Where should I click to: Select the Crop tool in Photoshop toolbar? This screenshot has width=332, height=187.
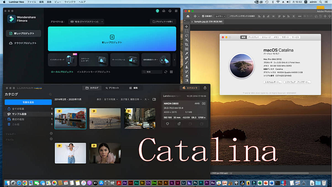[x=186, y=45]
